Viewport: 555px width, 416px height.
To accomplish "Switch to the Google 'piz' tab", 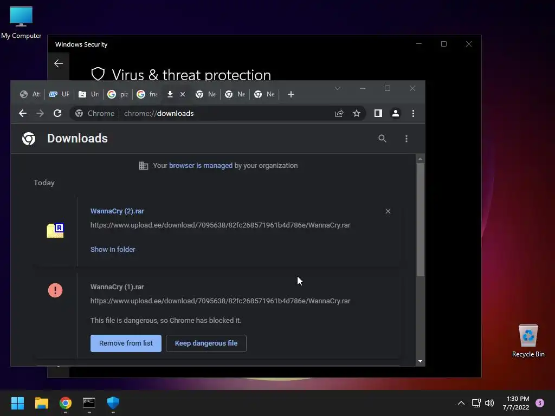I will [118, 94].
